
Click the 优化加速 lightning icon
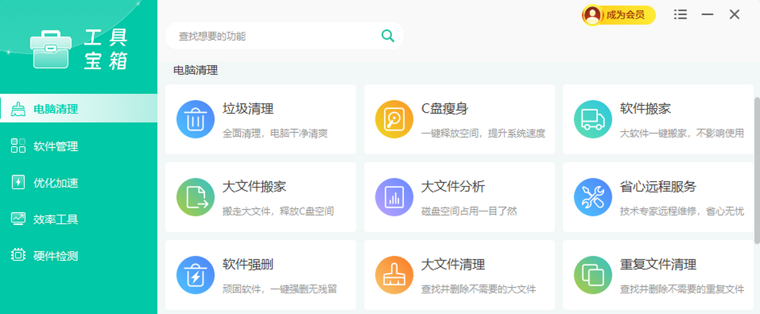18,182
